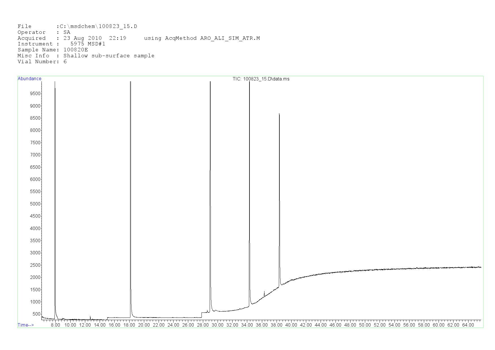
Task: Click the Vial Number value 6
Action: [65, 62]
